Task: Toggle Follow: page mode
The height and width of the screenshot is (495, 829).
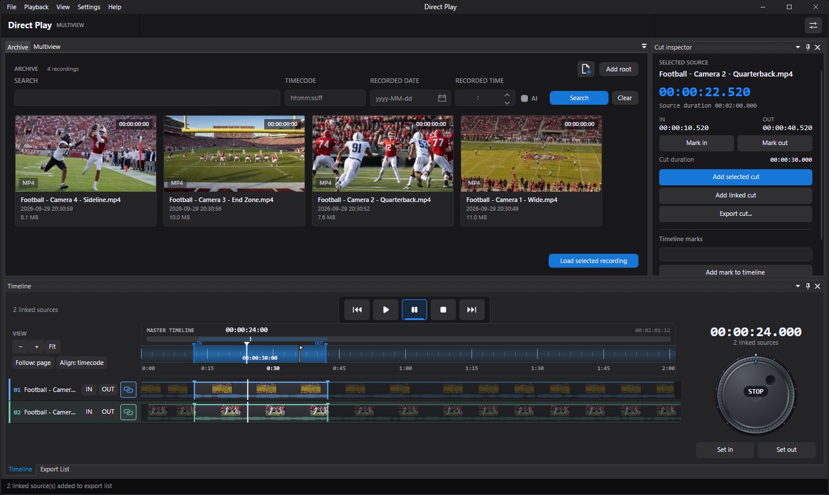Action: coord(33,363)
